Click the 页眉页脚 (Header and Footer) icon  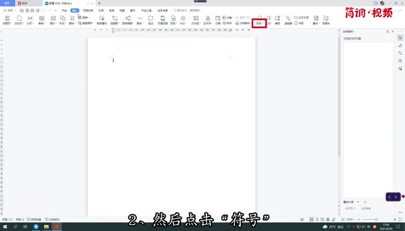(163, 21)
